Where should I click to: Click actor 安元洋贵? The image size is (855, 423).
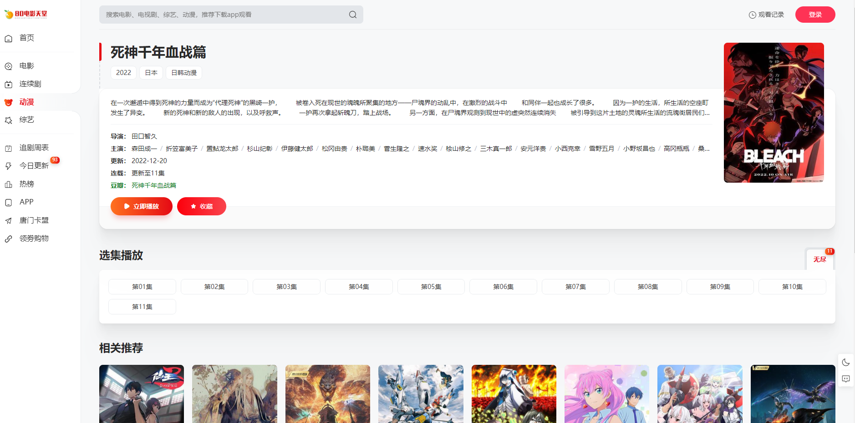tap(533, 149)
